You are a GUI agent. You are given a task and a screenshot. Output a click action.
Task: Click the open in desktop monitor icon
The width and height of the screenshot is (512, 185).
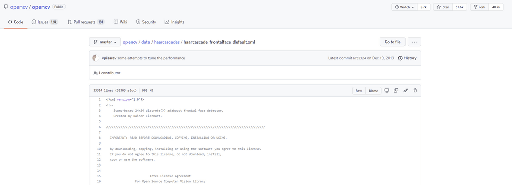[x=386, y=91]
